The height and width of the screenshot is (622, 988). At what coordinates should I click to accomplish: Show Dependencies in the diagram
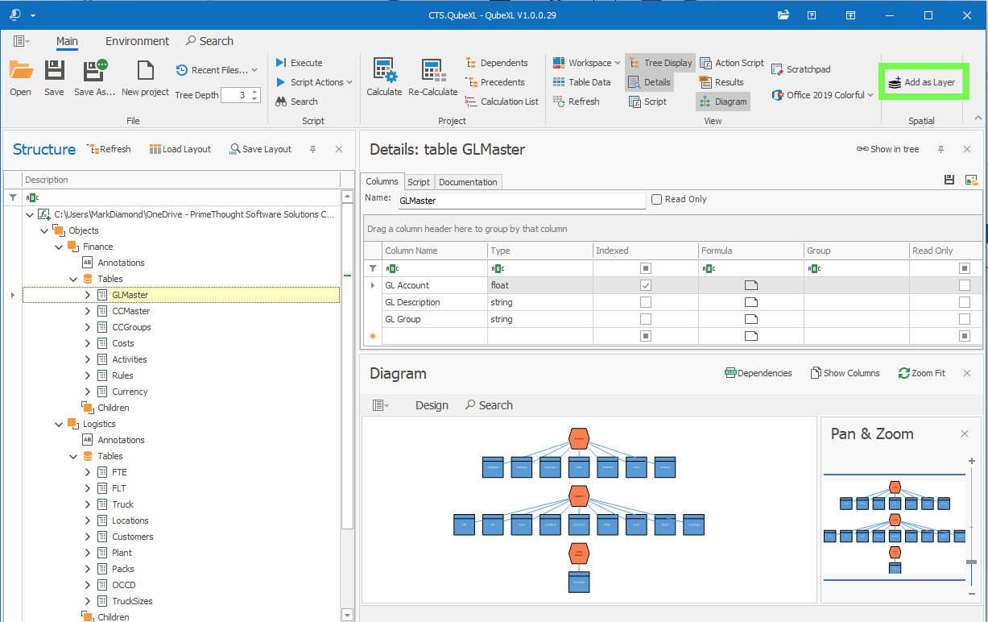click(x=758, y=373)
